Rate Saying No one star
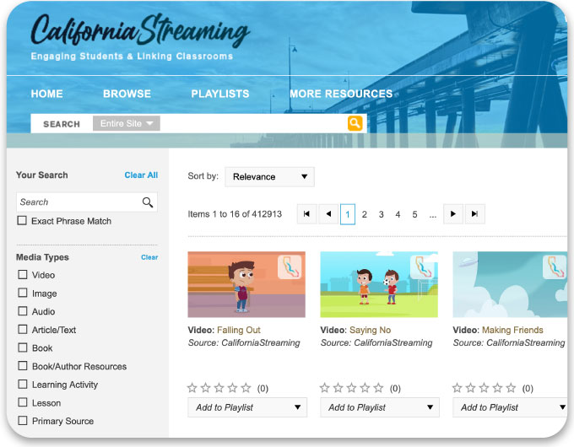 point(325,388)
